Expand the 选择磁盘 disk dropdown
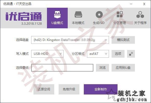The height and width of the screenshot is (103, 151). coord(70,40)
